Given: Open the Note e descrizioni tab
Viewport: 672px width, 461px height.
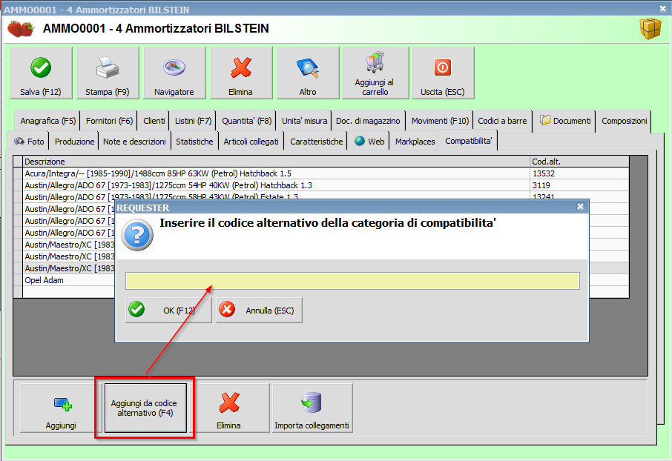Looking at the screenshot, I should [134, 142].
